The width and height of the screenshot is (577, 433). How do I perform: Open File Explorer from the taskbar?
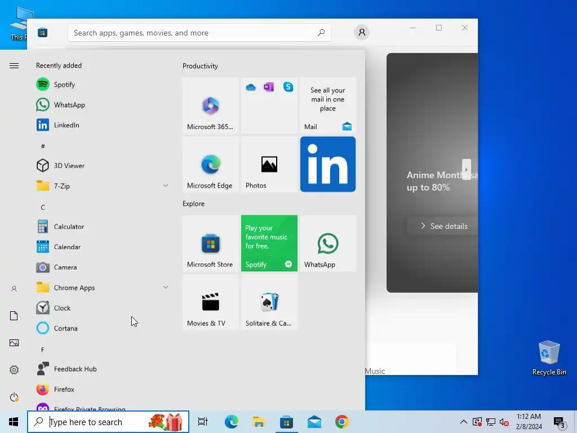click(x=259, y=422)
